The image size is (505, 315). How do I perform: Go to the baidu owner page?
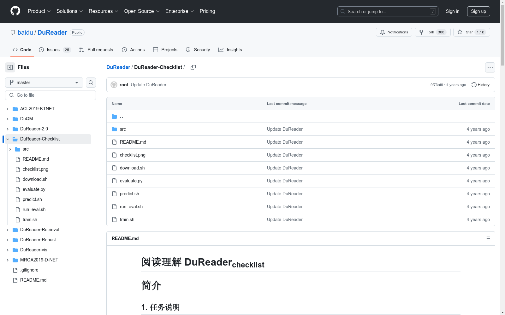[25, 32]
